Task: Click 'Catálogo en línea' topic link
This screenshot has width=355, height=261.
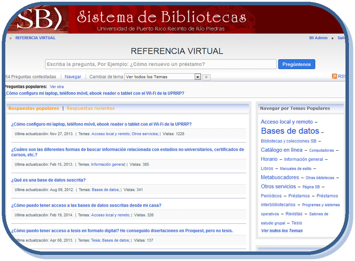Action: tap(282, 150)
